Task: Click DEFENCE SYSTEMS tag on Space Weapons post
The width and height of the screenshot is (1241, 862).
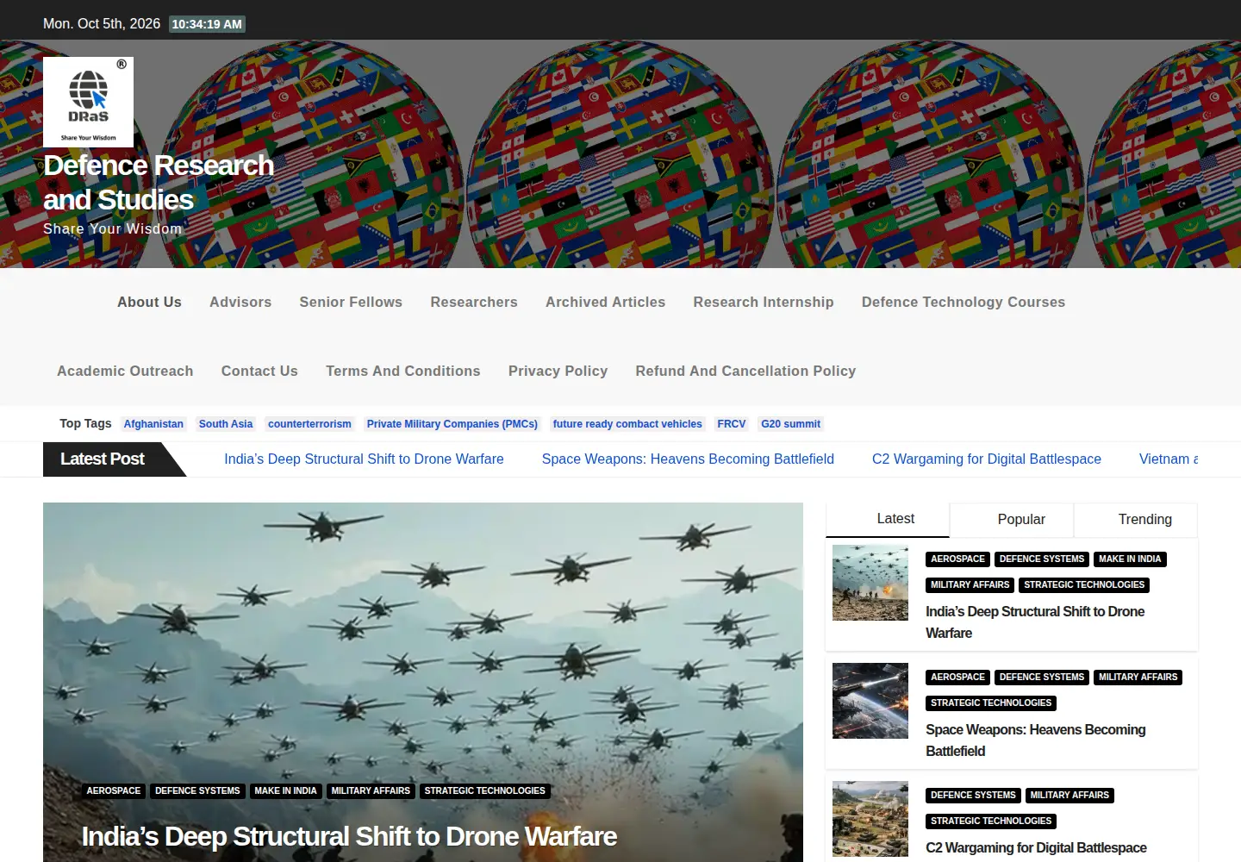Action: [1042, 678]
